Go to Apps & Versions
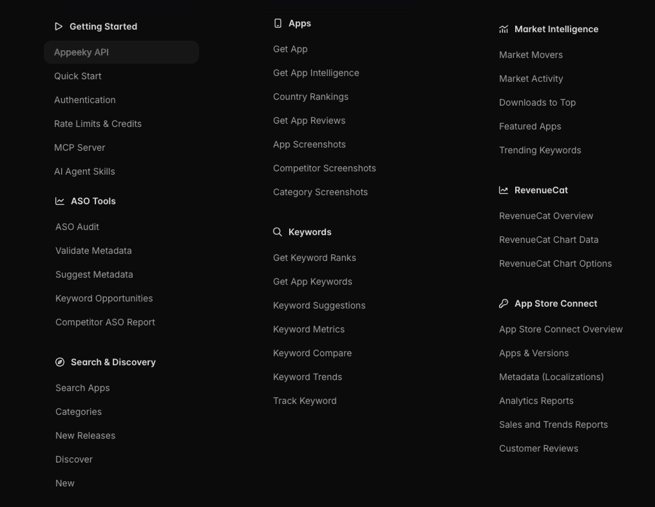Viewport: 655px width, 507px height. pyautogui.click(x=534, y=353)
